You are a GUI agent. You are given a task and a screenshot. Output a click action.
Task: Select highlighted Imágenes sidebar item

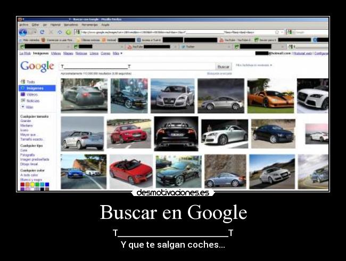(37, 88)
